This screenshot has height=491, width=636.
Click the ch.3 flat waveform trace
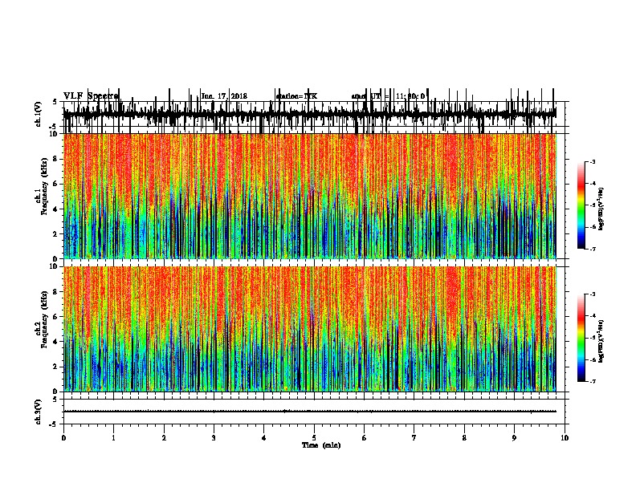[310, 412]
